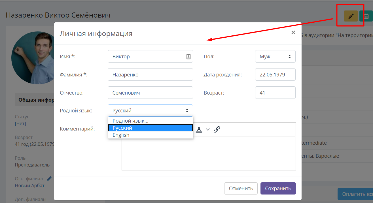Viewport: 373px width, 203px height.
Task: Collapse the Родной язык combo box
Action: (150, 110)
